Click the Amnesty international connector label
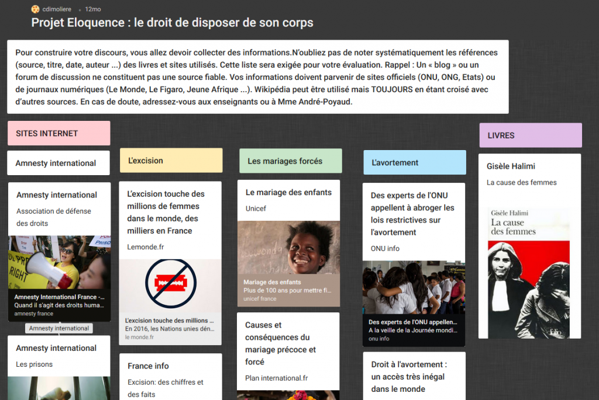Image resolution: width=599 pixels, height=400 pixels. 59,328
